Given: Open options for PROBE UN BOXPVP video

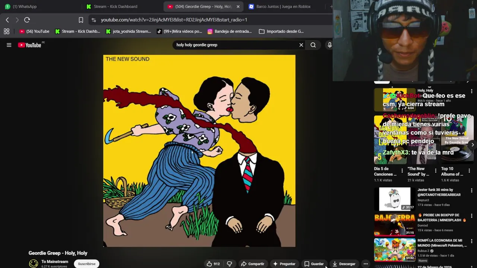Looking at the screenshot, I should (471, 216).
